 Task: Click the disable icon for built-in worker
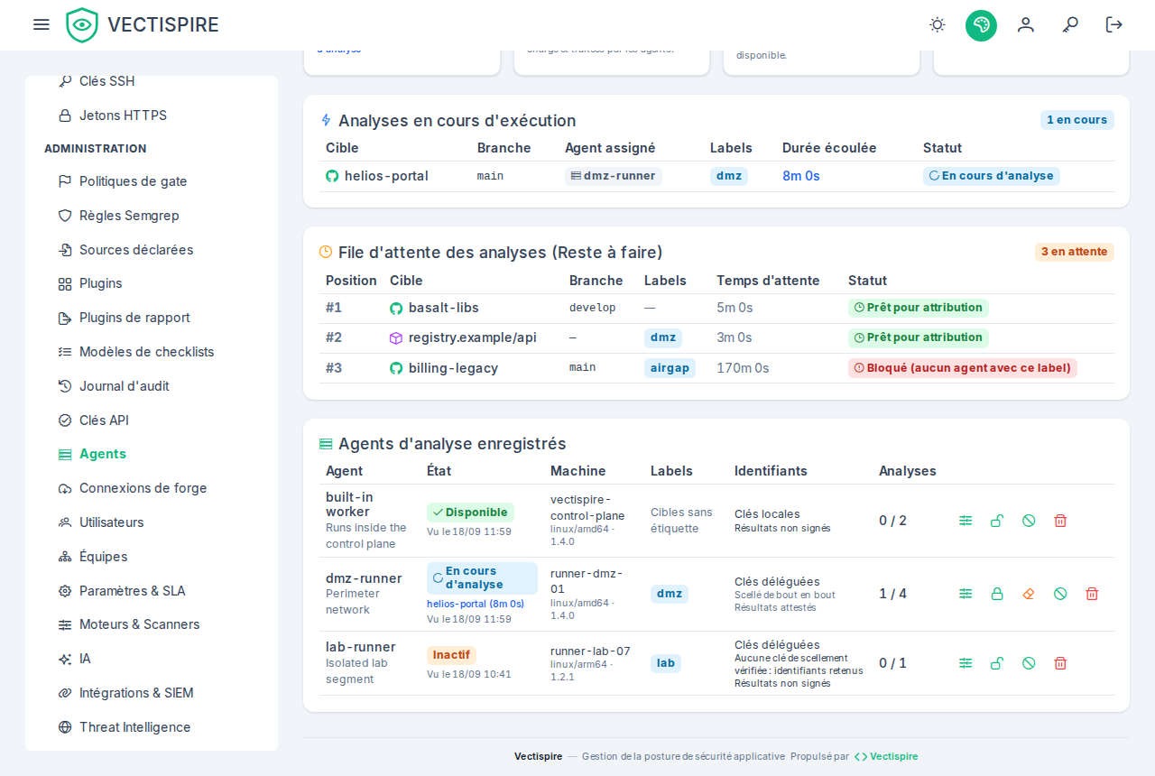[1029, 521]
